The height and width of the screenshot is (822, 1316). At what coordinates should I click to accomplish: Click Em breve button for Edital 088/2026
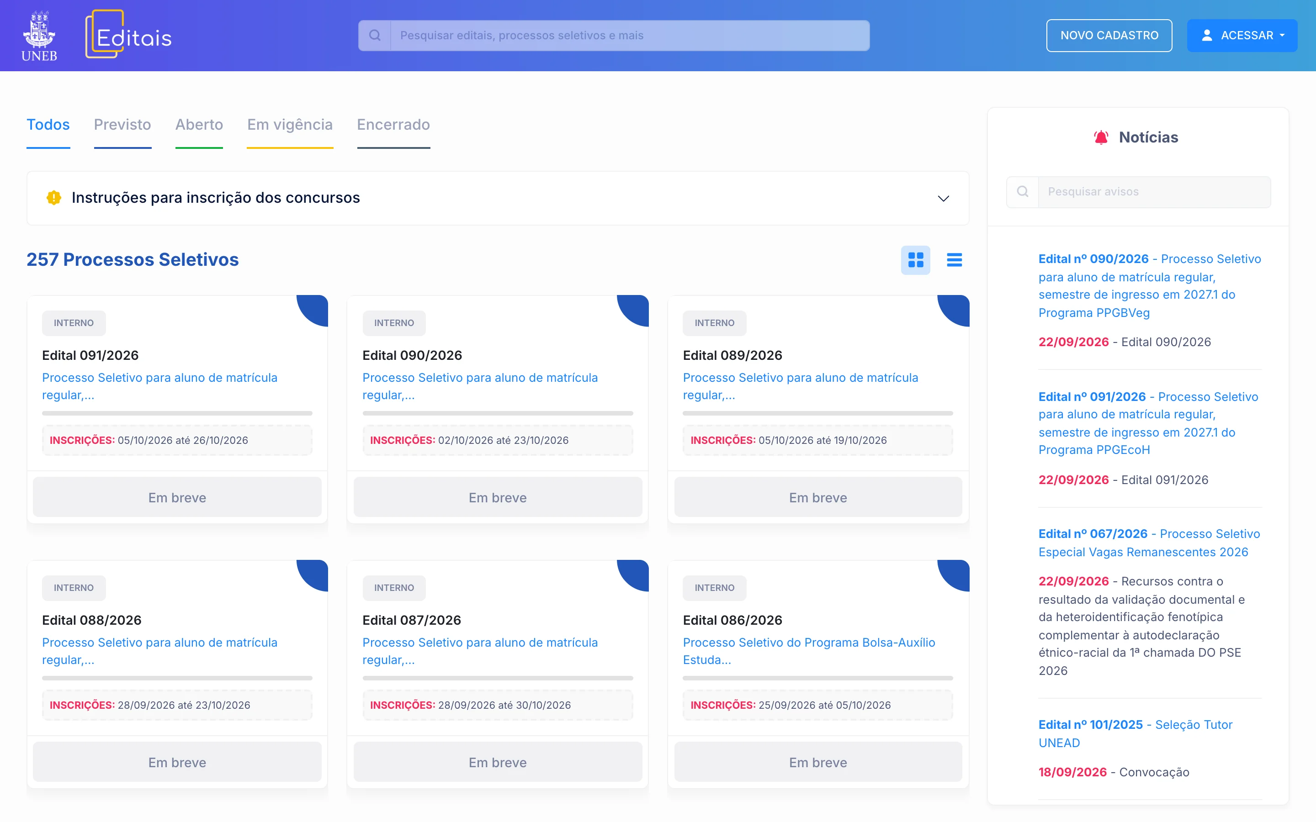tap(177, 762)
